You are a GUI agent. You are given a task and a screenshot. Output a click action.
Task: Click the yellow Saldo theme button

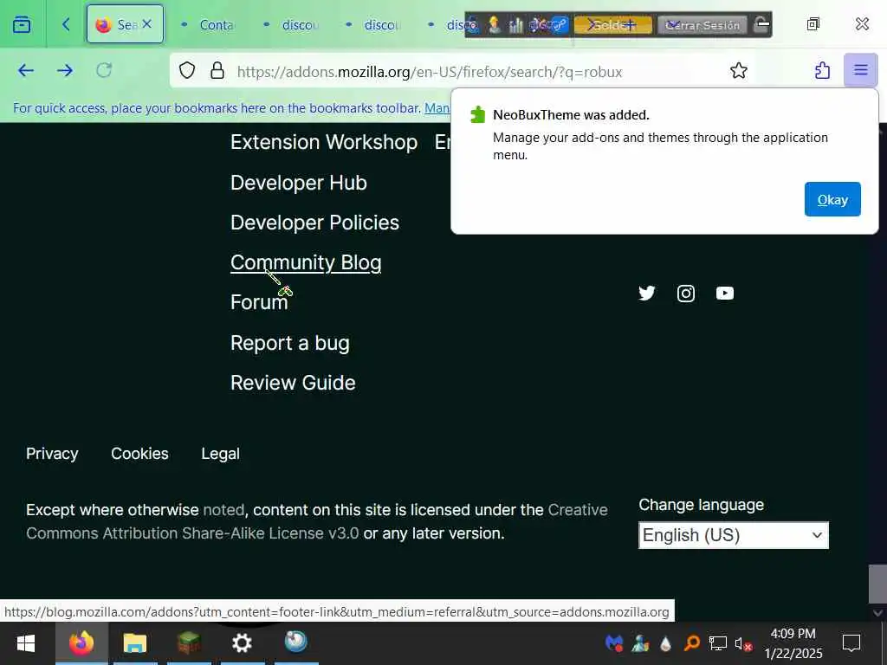pos(612,25)
